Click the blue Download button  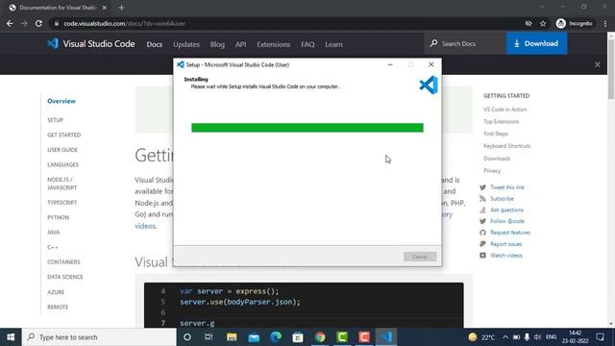[x=536, y=43]
